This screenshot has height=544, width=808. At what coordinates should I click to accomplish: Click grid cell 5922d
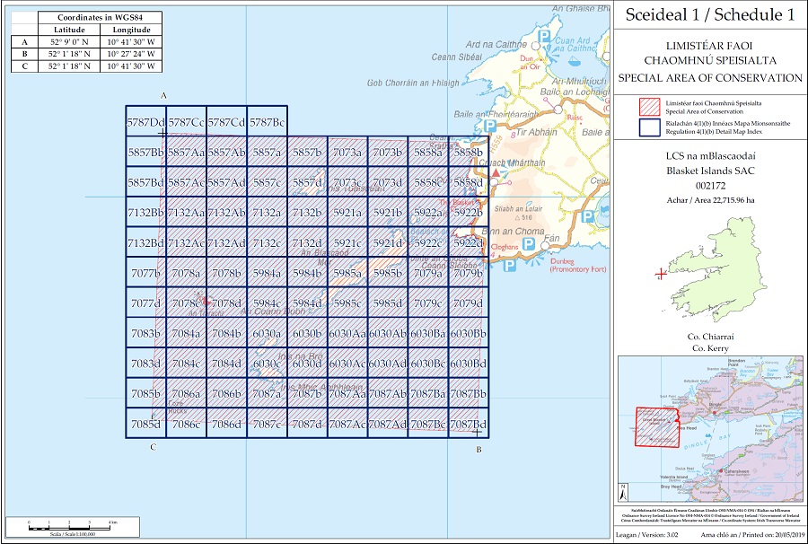pos(468,242)
